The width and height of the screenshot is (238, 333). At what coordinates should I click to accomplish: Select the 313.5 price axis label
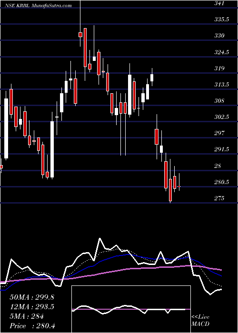click(222, 85)
